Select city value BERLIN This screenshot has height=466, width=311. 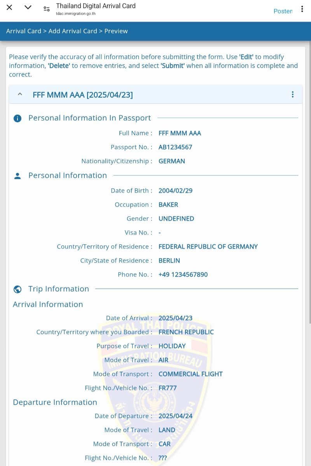169,261
